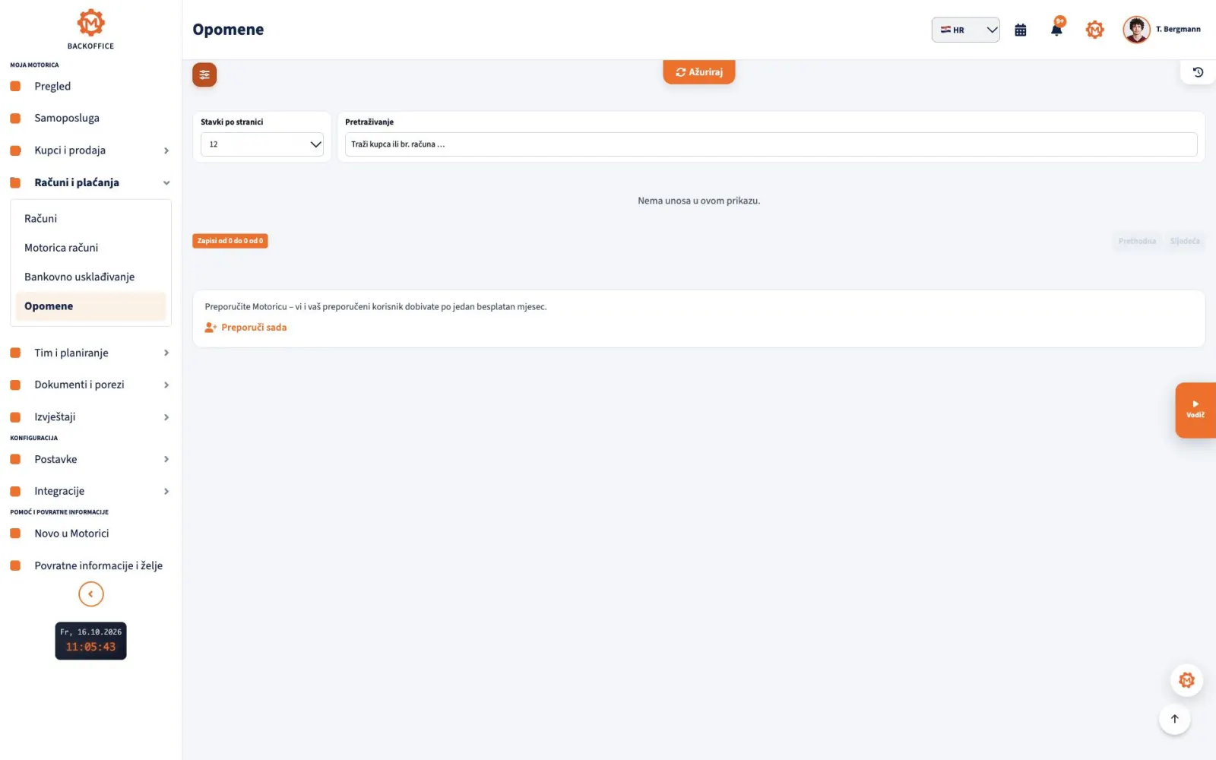Click the orange icon beside Samoposluga
The height and width of the screenshot is (760, 1216).
pos(15,119)
